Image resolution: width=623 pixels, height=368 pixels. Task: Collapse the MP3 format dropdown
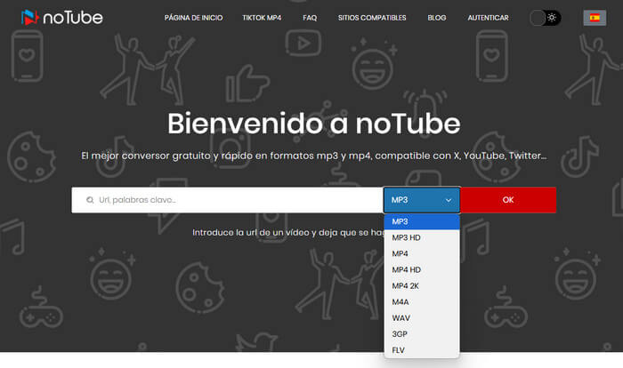[422, 200]
